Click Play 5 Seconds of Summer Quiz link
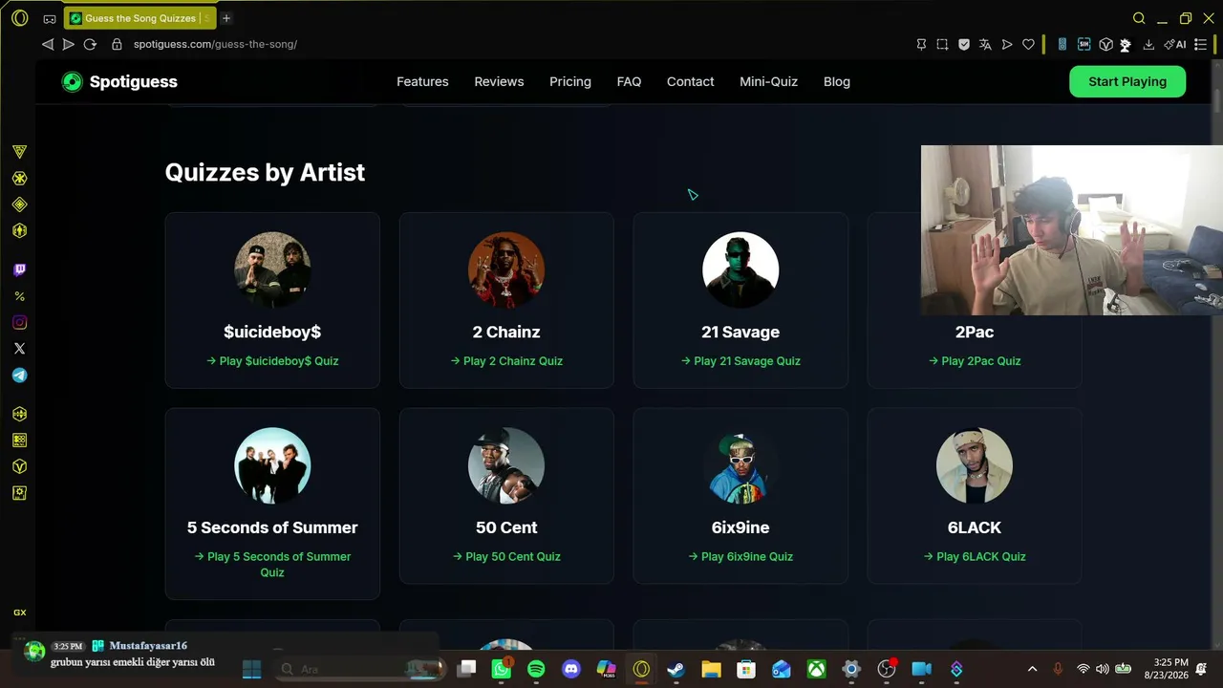This screenshot has width=1223, height=688. coord(272,565)
